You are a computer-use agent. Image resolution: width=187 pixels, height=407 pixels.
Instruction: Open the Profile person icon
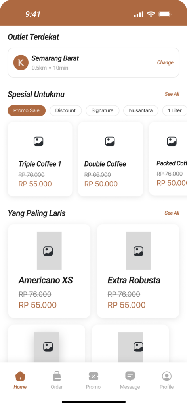click(166, 376)
